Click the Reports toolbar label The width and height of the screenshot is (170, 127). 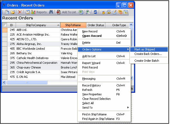pyautogui.click(x=42, y=12)
